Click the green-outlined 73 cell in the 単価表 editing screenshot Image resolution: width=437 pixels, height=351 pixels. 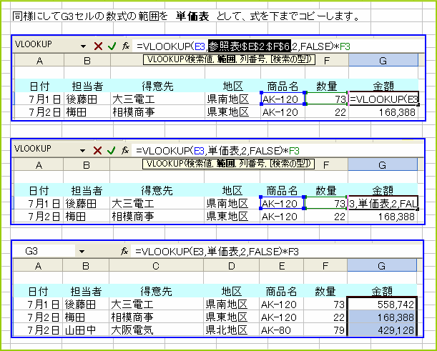pos(326,203)
